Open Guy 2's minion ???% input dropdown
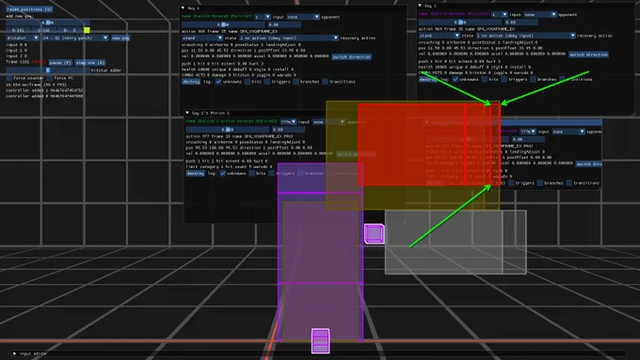This screenshot has height=360, width=640. click(528, 132)
